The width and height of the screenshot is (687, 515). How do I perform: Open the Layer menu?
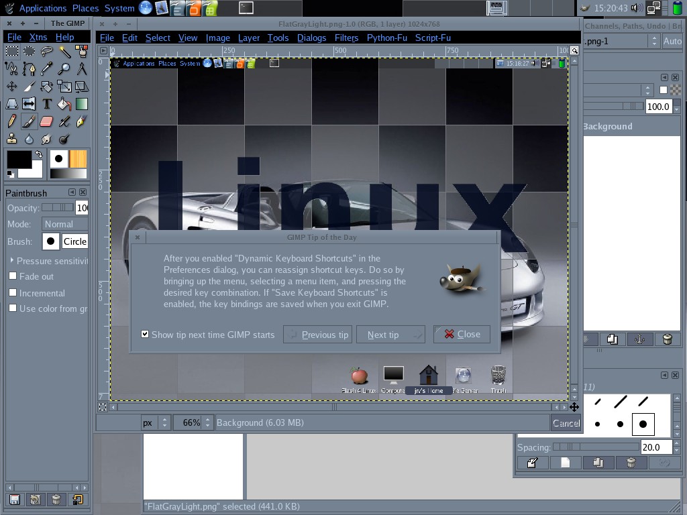click(249, 38)
